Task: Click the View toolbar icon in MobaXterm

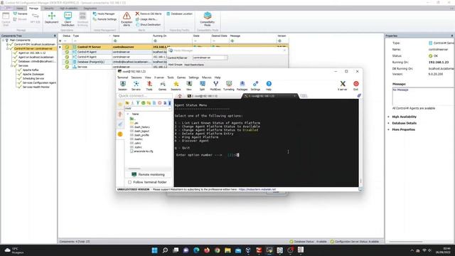Action: point(189,85)
